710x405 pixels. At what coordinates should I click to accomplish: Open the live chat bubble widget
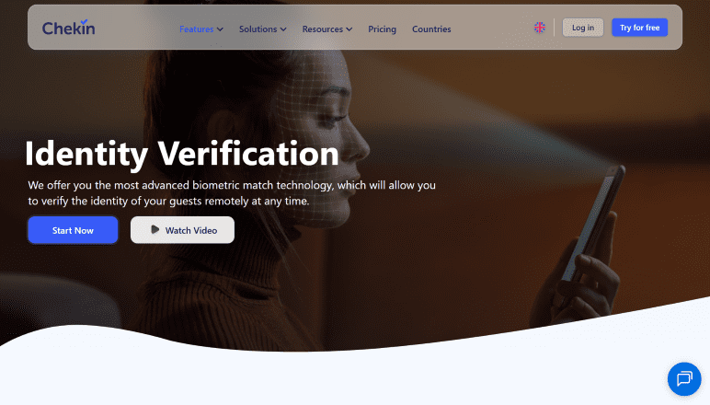(x=684, y=378)
